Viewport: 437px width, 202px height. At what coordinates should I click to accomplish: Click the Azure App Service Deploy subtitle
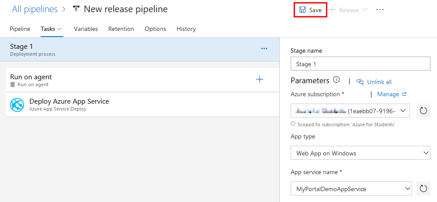point(58,109)
